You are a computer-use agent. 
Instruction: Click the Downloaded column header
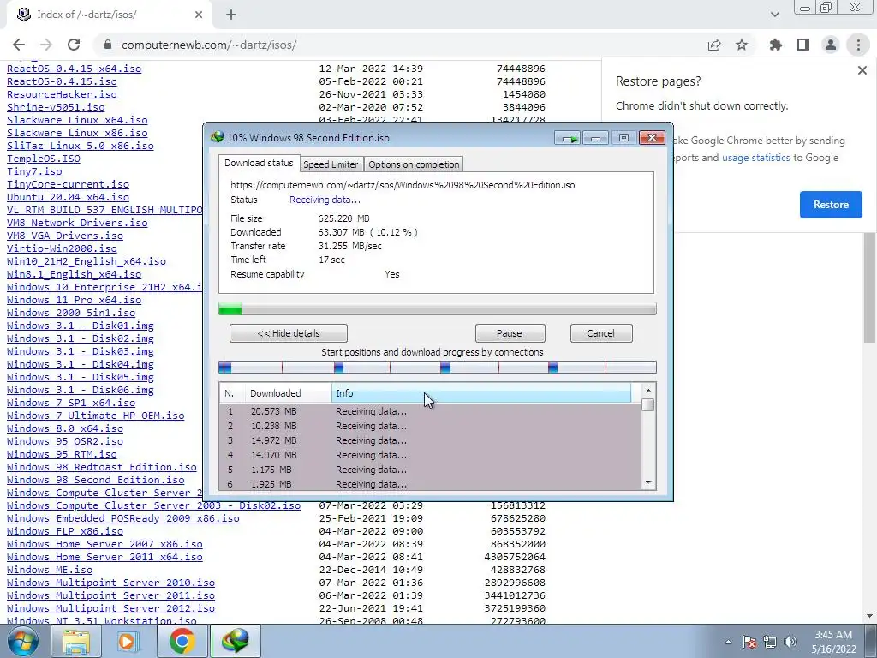point(288,393)
